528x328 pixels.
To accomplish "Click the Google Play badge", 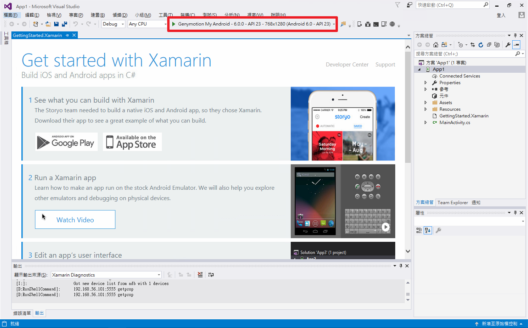I will tap(66, 142).
